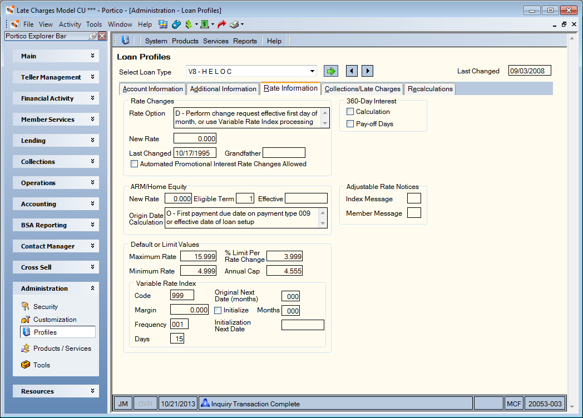583x418 pixels.
Task: Expand the Teller Management section
Action: (x=56, y=77)
